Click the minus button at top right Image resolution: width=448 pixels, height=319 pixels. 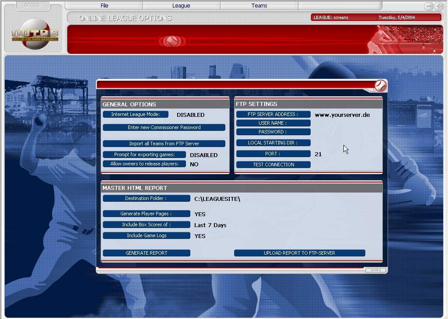[x=429, y=6]
